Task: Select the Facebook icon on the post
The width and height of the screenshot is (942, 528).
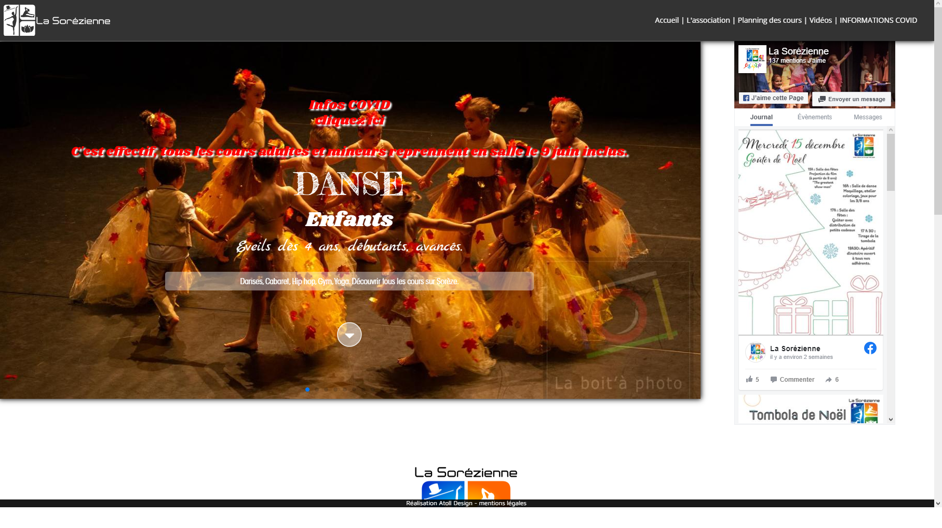Action: 870,349
